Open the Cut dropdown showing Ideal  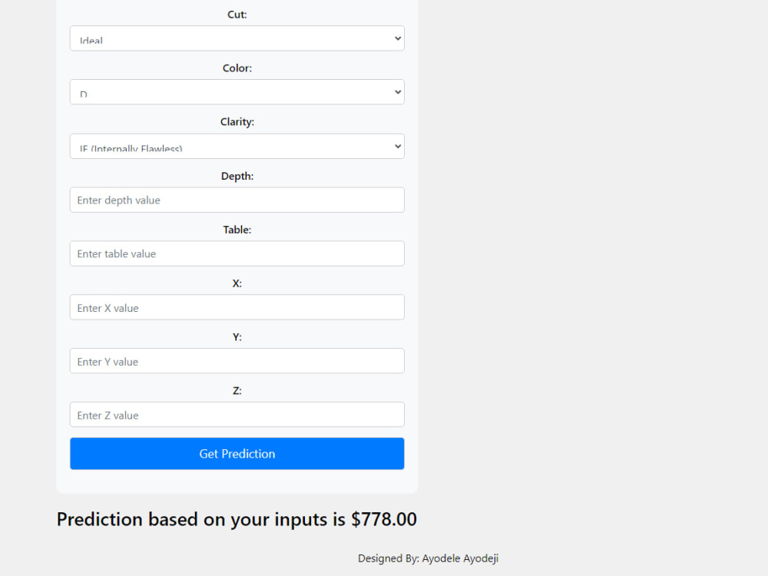point(237,38)
